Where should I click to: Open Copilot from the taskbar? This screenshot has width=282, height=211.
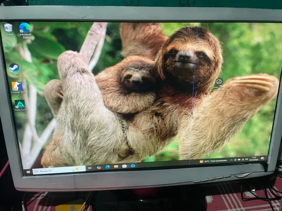[99, 168]
